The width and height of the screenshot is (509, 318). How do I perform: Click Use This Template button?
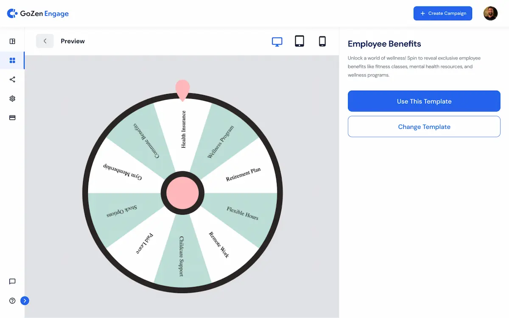pyautogui.click(x=424, y=101)
